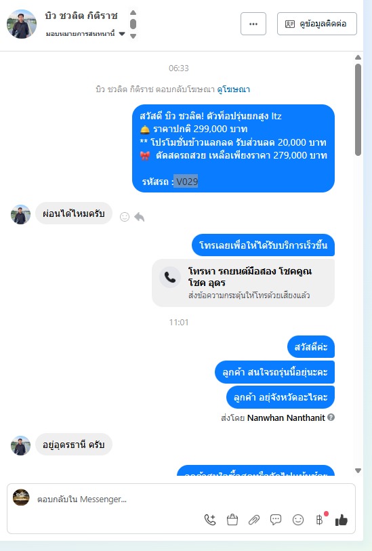Click the chat scrollbar's down arrow
Image resolution: width=372 pixels, height=551 pixels.
(358, 470)
